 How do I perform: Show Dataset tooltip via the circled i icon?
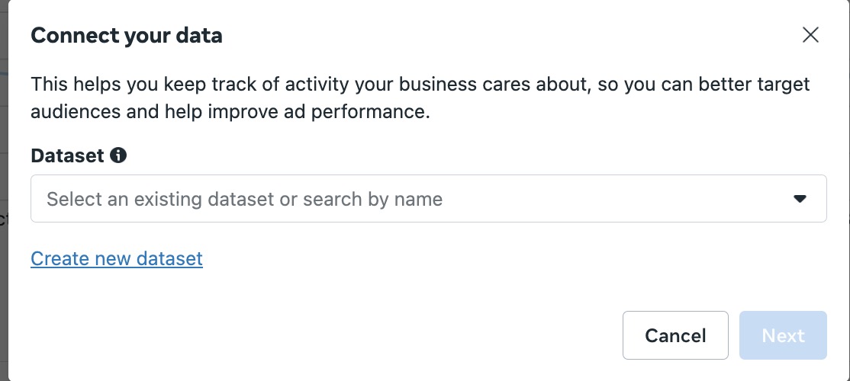118,156
